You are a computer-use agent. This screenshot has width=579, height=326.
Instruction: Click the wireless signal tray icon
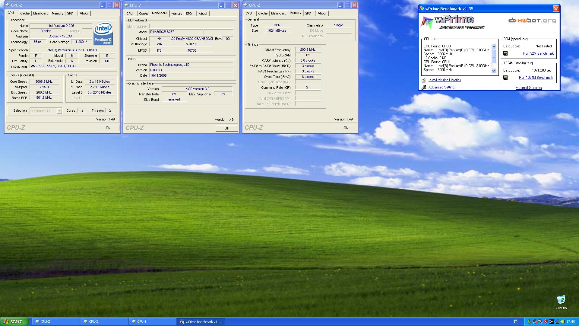click(x=551, y=321)
